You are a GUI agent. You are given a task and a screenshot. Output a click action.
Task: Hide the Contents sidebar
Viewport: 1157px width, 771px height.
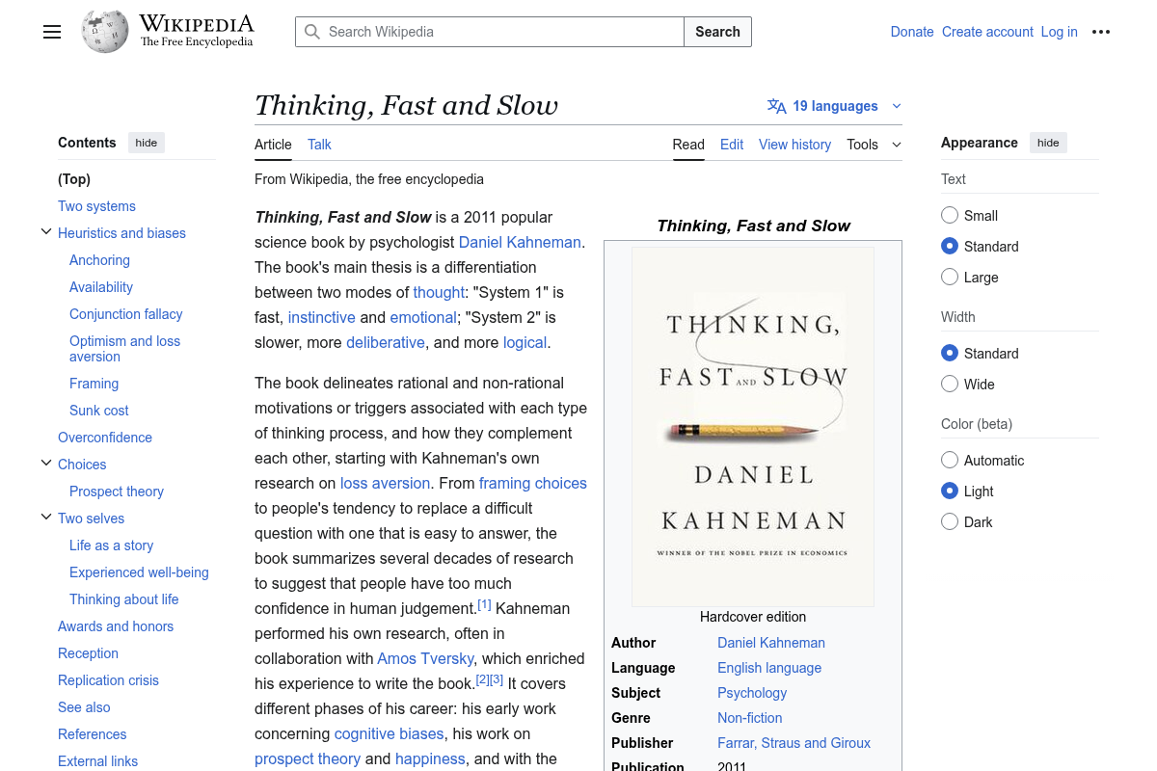click(146, 142)
